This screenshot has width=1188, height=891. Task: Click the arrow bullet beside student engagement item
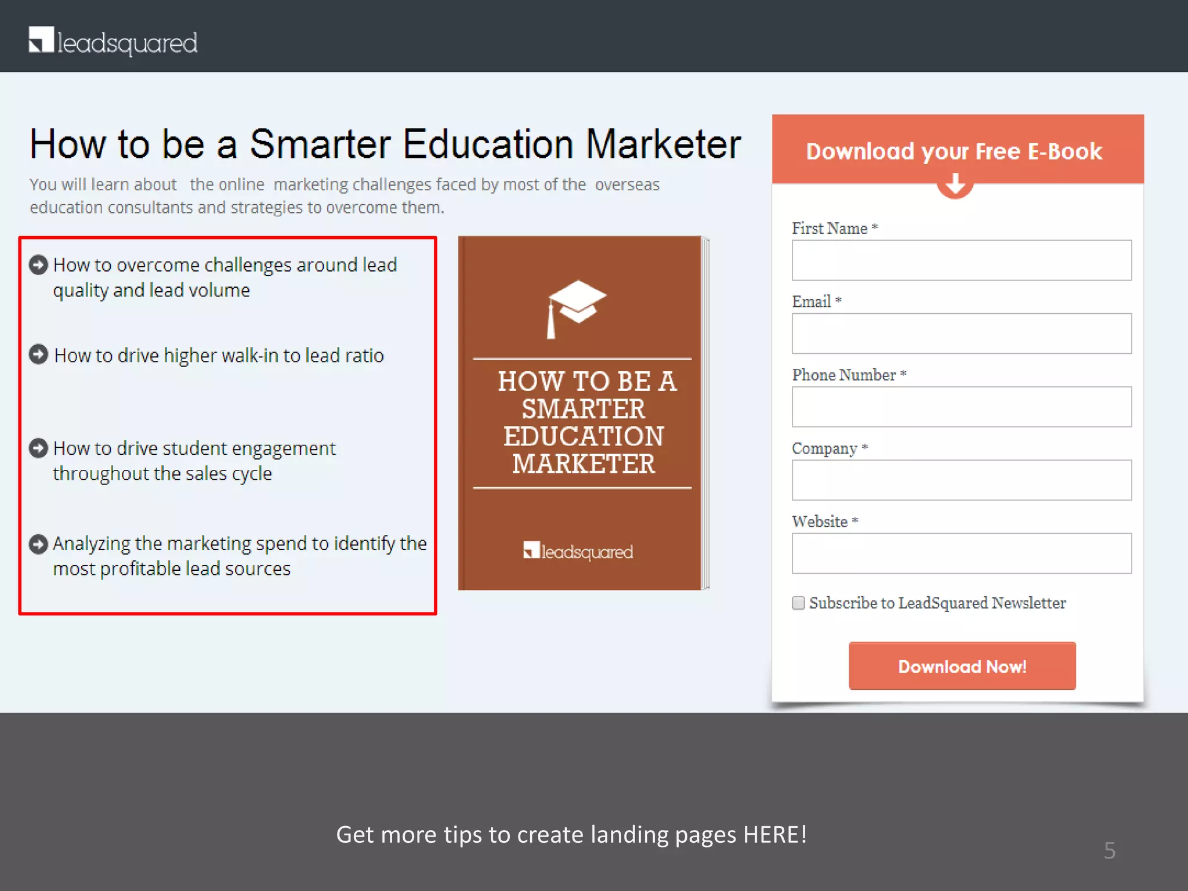[x=38, y=448]
